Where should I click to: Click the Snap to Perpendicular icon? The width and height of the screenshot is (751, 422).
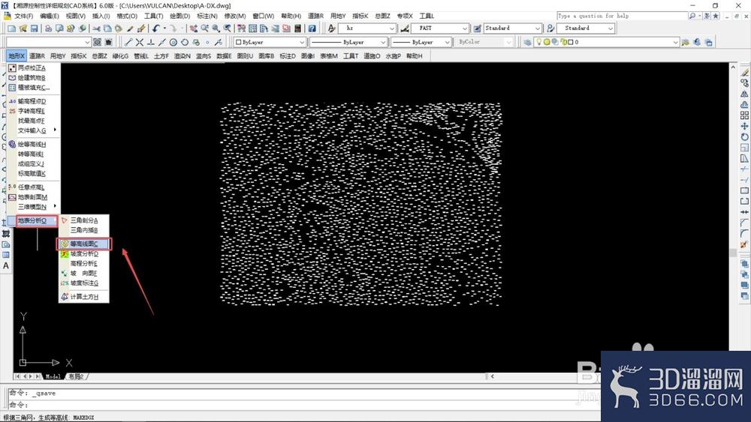coord(151,42)
